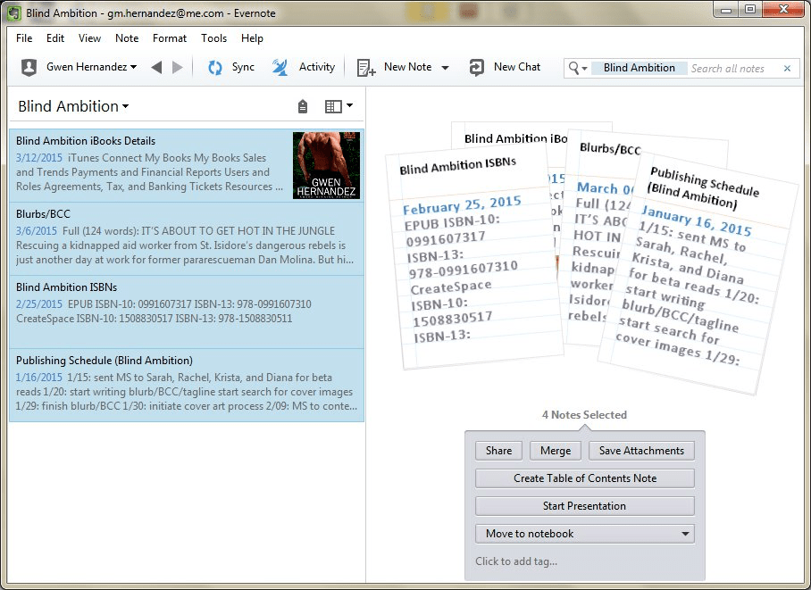811x590 pixels.
Task: Open the Blind Ambition notebook title dropdown
Action: [x=73, y=106]
